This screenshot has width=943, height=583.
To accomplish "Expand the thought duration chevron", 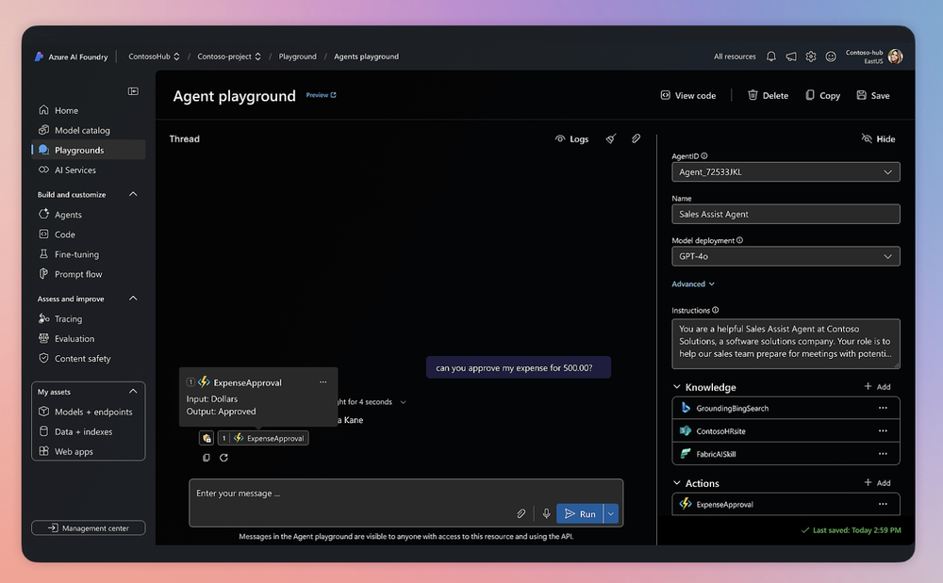I will point(403,402).
